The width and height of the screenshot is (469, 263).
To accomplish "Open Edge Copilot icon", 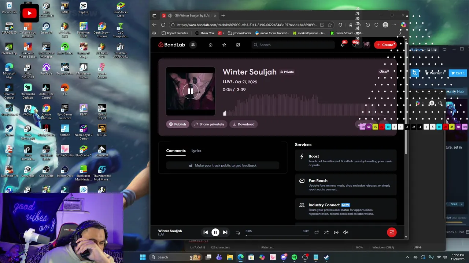I will pyautogui.click(x=403, y=25).
